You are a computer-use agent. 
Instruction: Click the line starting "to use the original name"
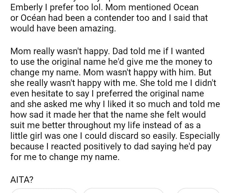point(111,62)
